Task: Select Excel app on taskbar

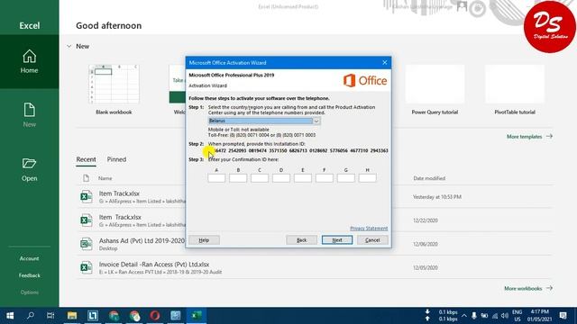Action: pyautogui.click(x=197, y=316)
